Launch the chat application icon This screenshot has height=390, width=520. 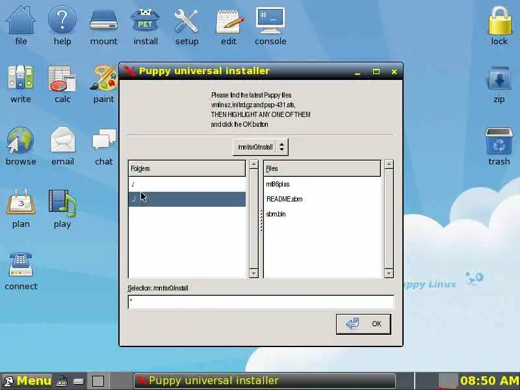coord(104,146)
